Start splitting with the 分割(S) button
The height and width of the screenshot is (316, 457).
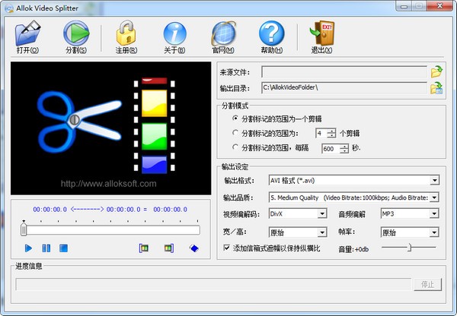click(x=76, y=37)
